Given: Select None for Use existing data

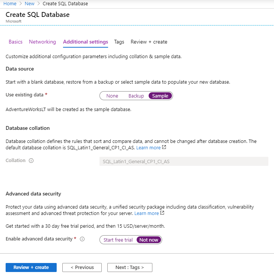Looking at the screenshot, I should point(112,96).
